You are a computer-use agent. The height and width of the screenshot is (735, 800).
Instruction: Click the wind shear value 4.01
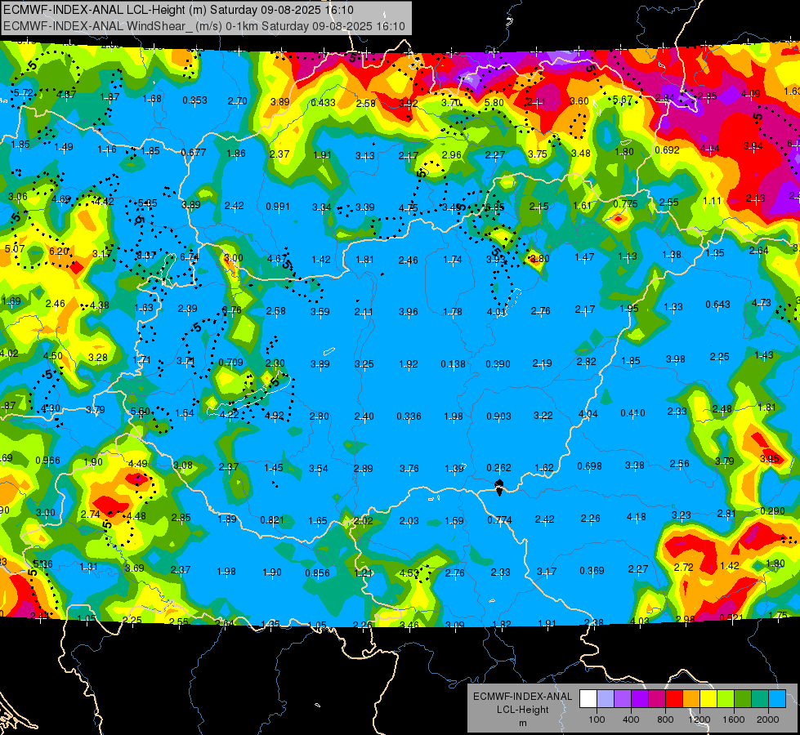point(497,312)
